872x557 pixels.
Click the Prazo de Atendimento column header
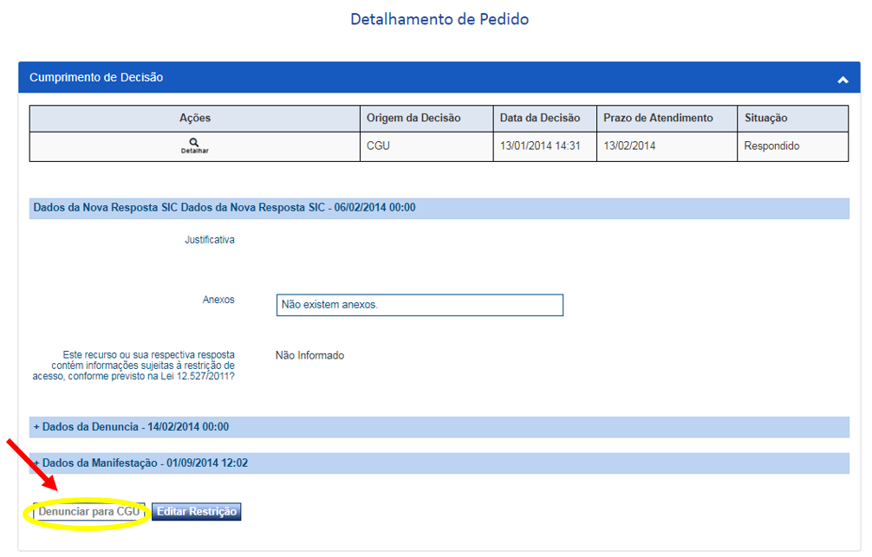tap(658, 118)
